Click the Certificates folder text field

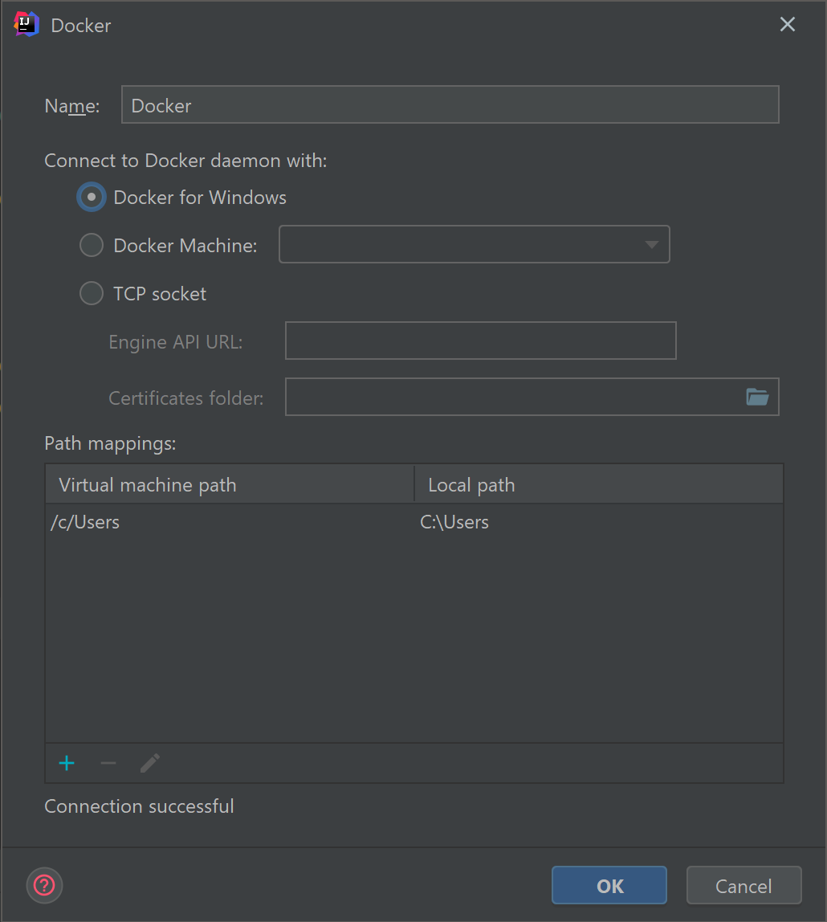514,396
